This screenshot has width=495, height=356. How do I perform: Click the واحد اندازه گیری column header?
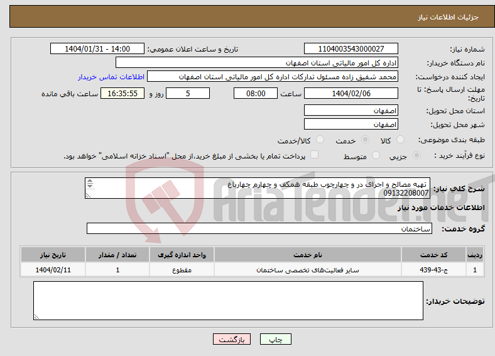[x=182, y=255]
